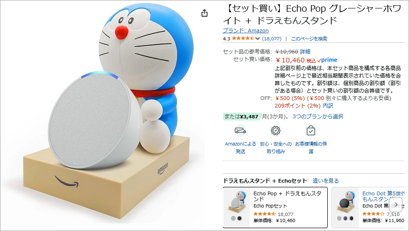
Task: Choose the glacier white swatch for Echo Pop
Action: pos(233,218)
